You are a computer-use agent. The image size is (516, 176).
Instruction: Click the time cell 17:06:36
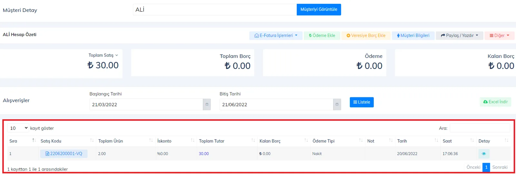(x=458, y=154)
